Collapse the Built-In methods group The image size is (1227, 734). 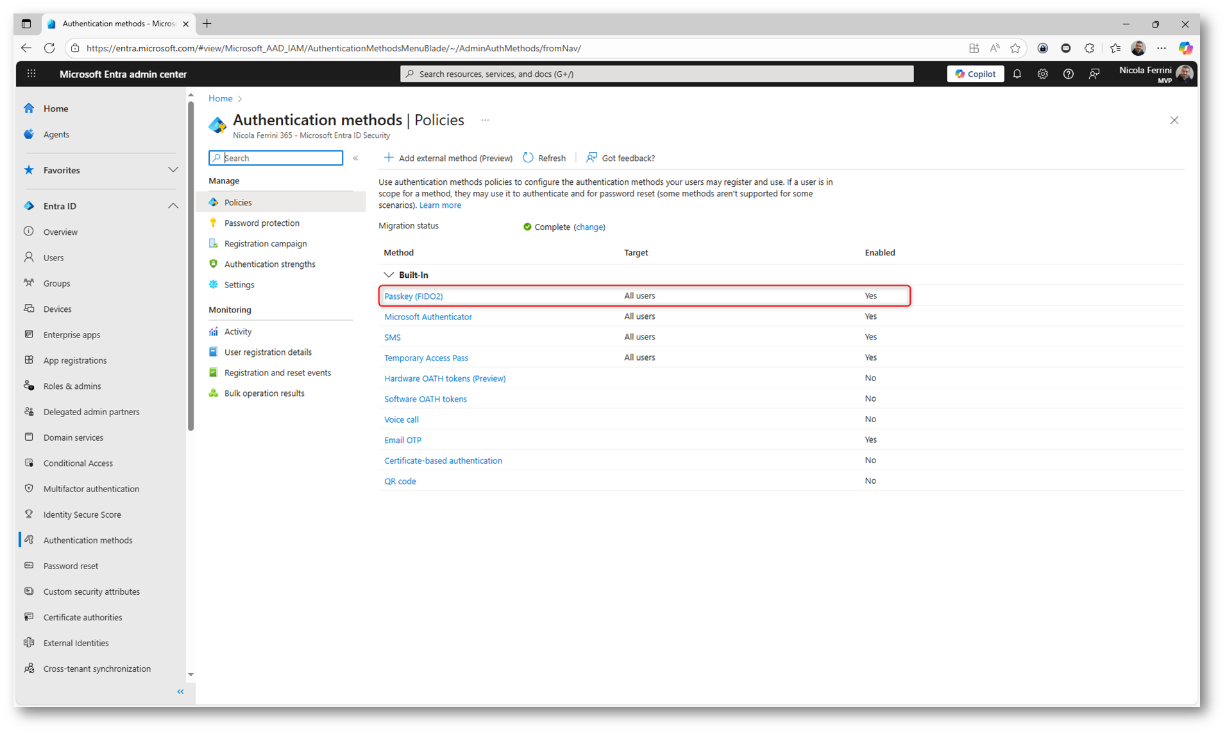[x=389, y=275]
